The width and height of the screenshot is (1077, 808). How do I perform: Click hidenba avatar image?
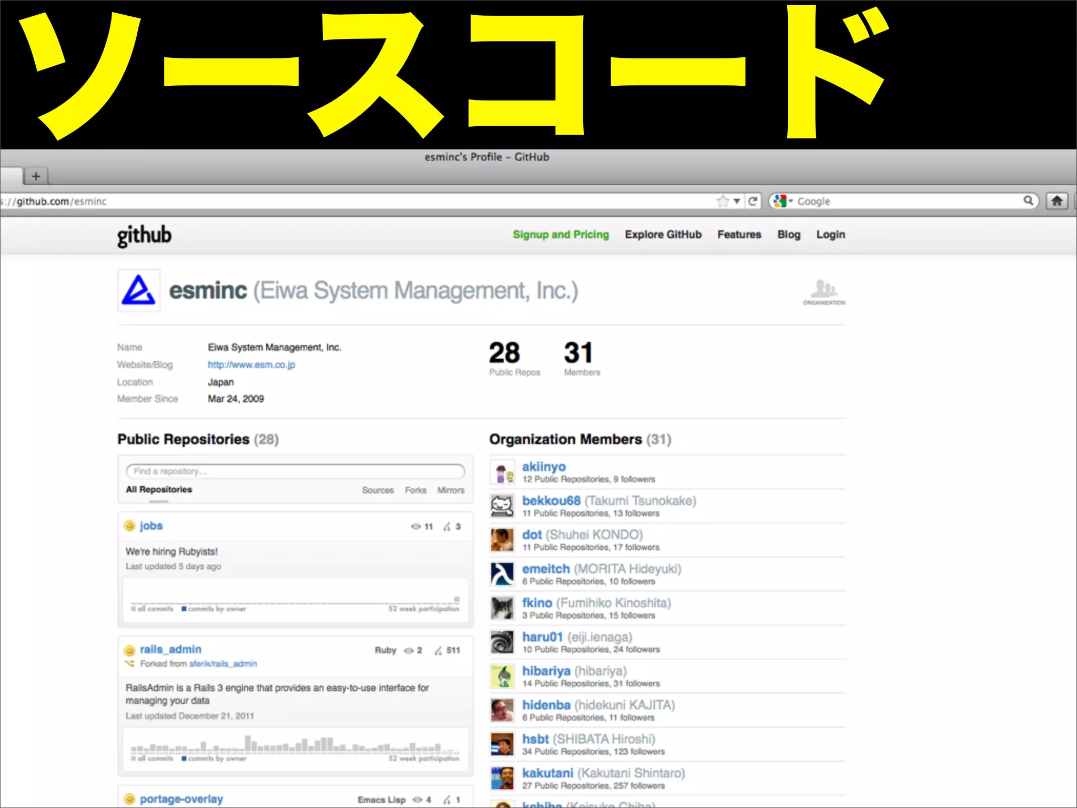pyautogui.click(x=502, y=711)
